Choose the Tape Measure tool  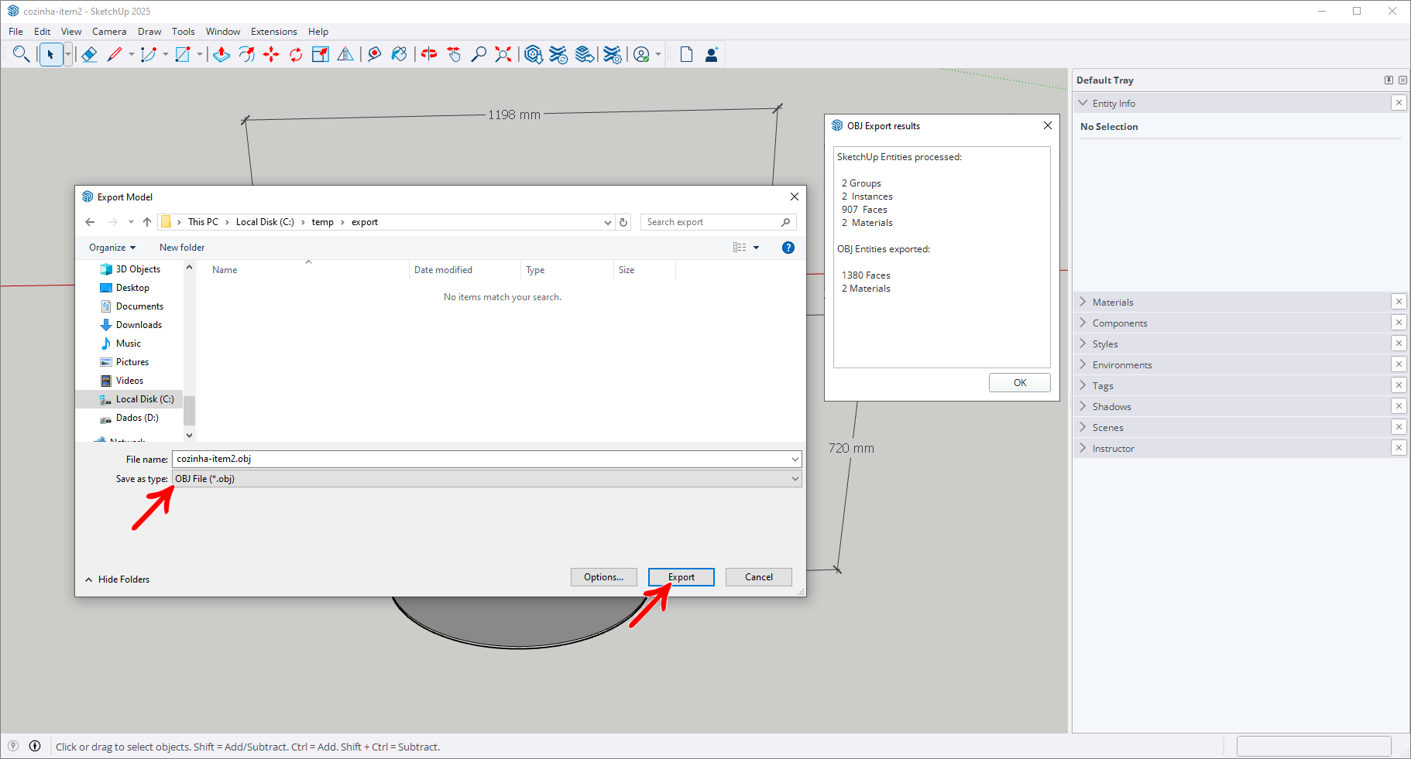[x=374, y=54]
